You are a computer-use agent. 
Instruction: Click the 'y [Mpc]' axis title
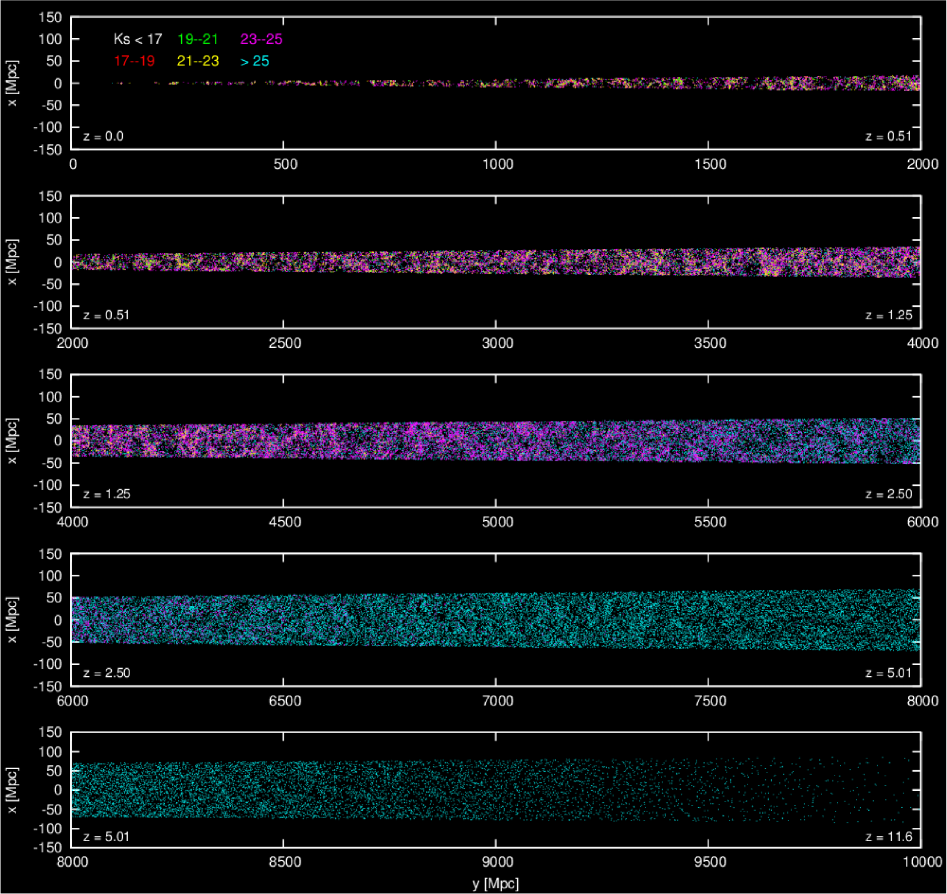pyautogui.click(x=496, y=884)
